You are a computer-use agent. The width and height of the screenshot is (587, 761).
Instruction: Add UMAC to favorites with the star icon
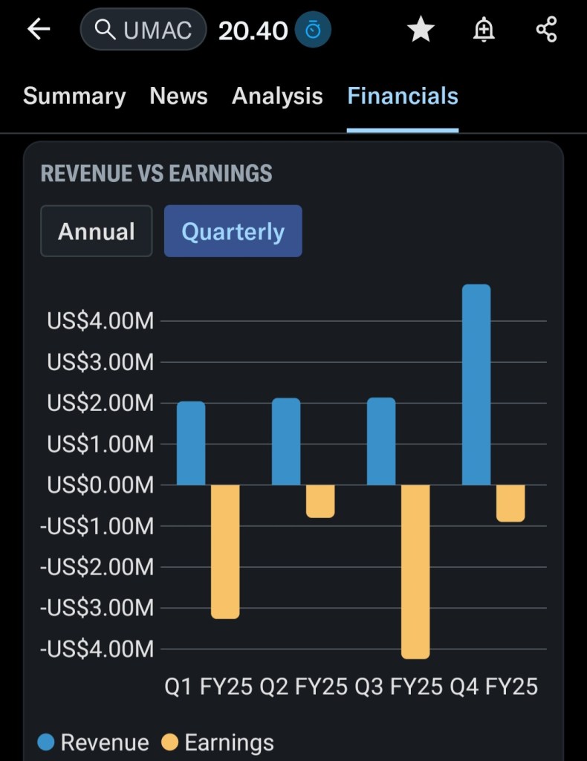421,30
